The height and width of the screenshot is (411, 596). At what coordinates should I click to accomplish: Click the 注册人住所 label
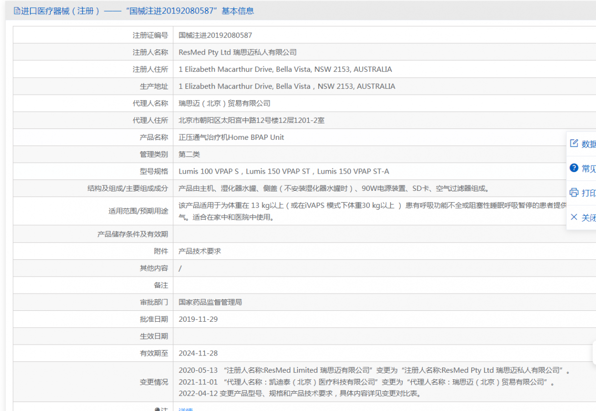[x=150, y=69]
